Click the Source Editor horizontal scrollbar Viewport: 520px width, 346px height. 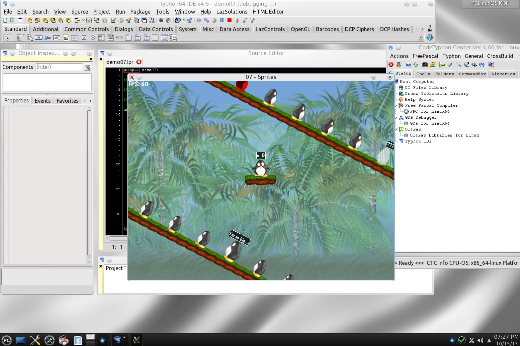tap(118, 238)
